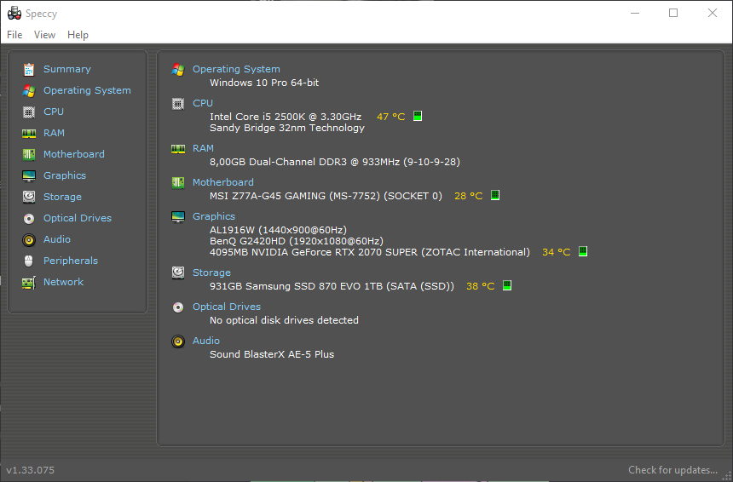
Task: Click the CPU chip icon in sidebar
Action: (29, 112)
